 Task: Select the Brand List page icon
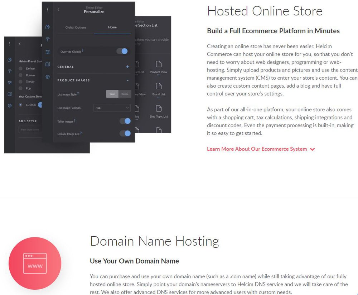pos(159,87)
